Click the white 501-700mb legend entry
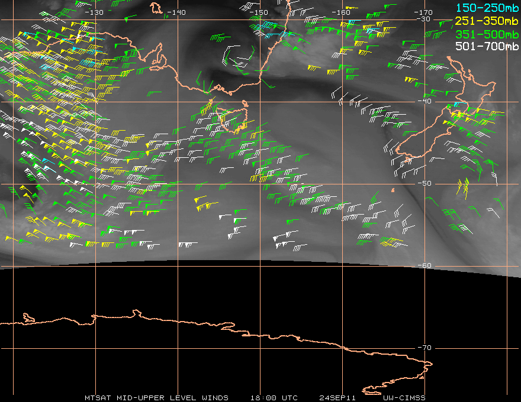Viewport: 521px width, 402px height. coord(487,46)
